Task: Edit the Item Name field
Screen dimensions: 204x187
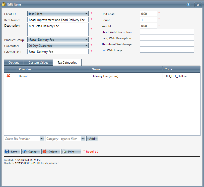Action: pyautogui.click(x=58, y=20)
